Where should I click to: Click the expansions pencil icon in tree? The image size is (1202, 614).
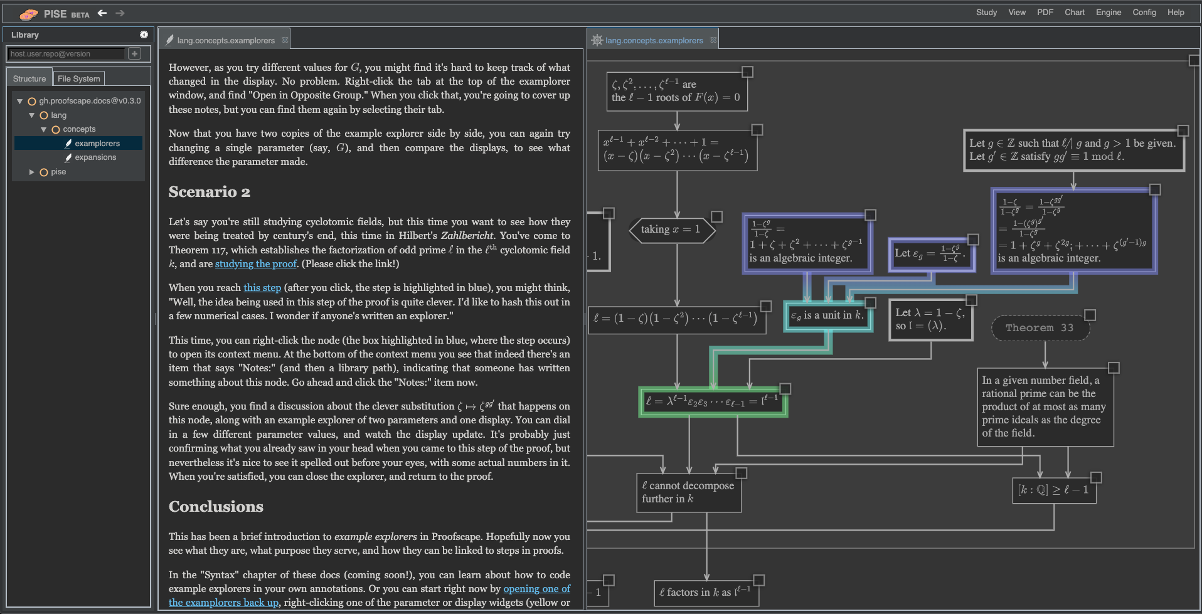click(x=68, y=158)
